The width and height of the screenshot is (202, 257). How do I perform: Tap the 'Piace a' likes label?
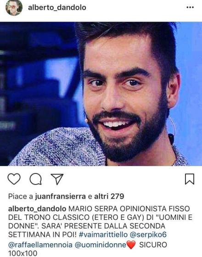point(21,196)
